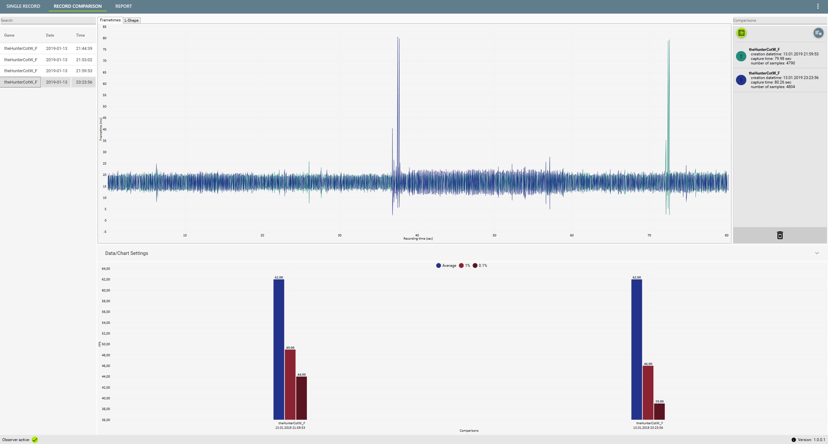
Task: Toggle the Average series in legend
Action: click(446, 266)
